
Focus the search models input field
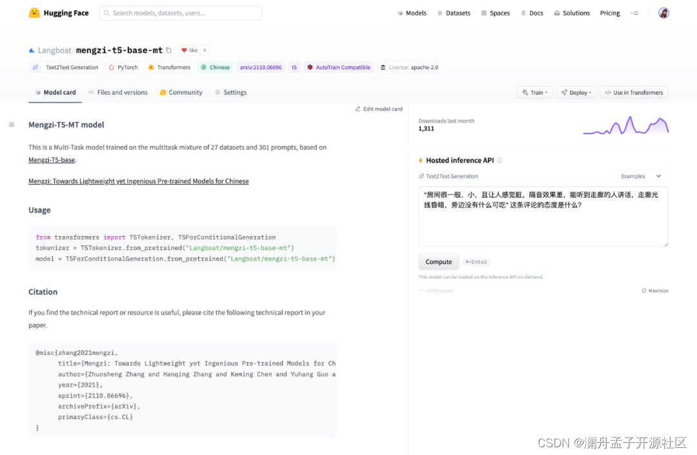(181, 13)
